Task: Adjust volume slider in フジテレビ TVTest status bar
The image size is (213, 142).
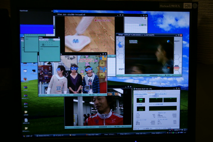Action: (x=154, y=75)
